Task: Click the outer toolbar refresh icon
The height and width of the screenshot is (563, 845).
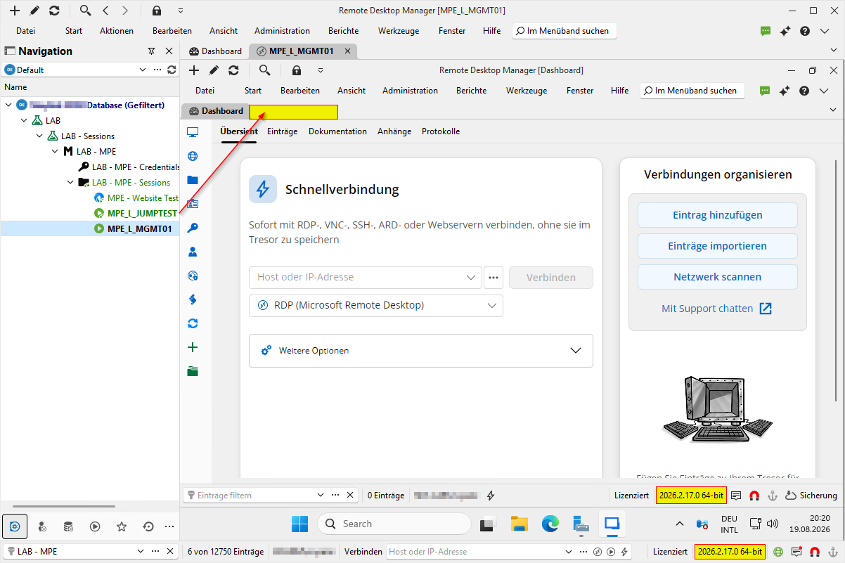Action: pyautogui.click(x=54, y=11)
